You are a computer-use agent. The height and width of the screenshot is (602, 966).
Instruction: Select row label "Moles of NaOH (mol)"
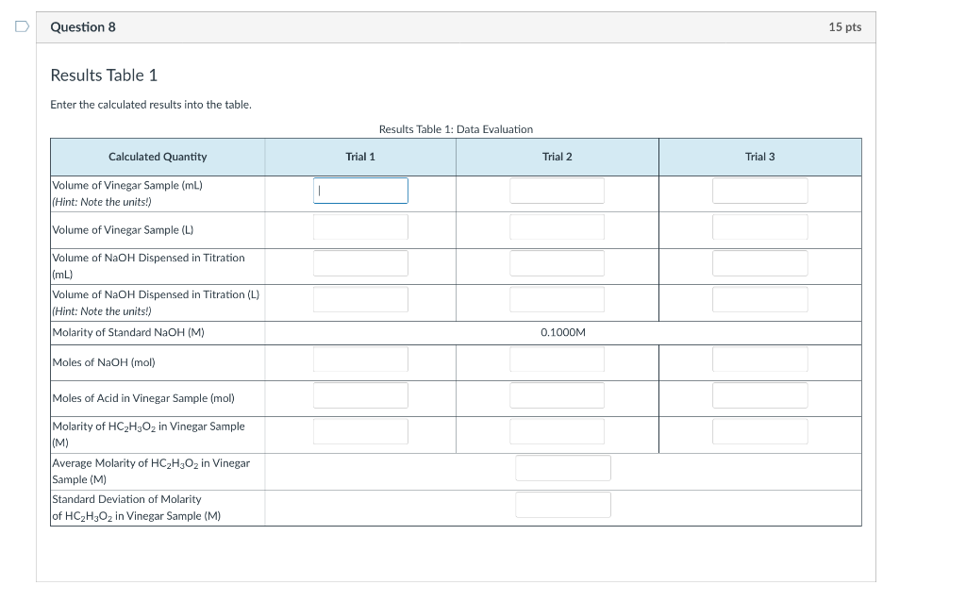(104, 363)
